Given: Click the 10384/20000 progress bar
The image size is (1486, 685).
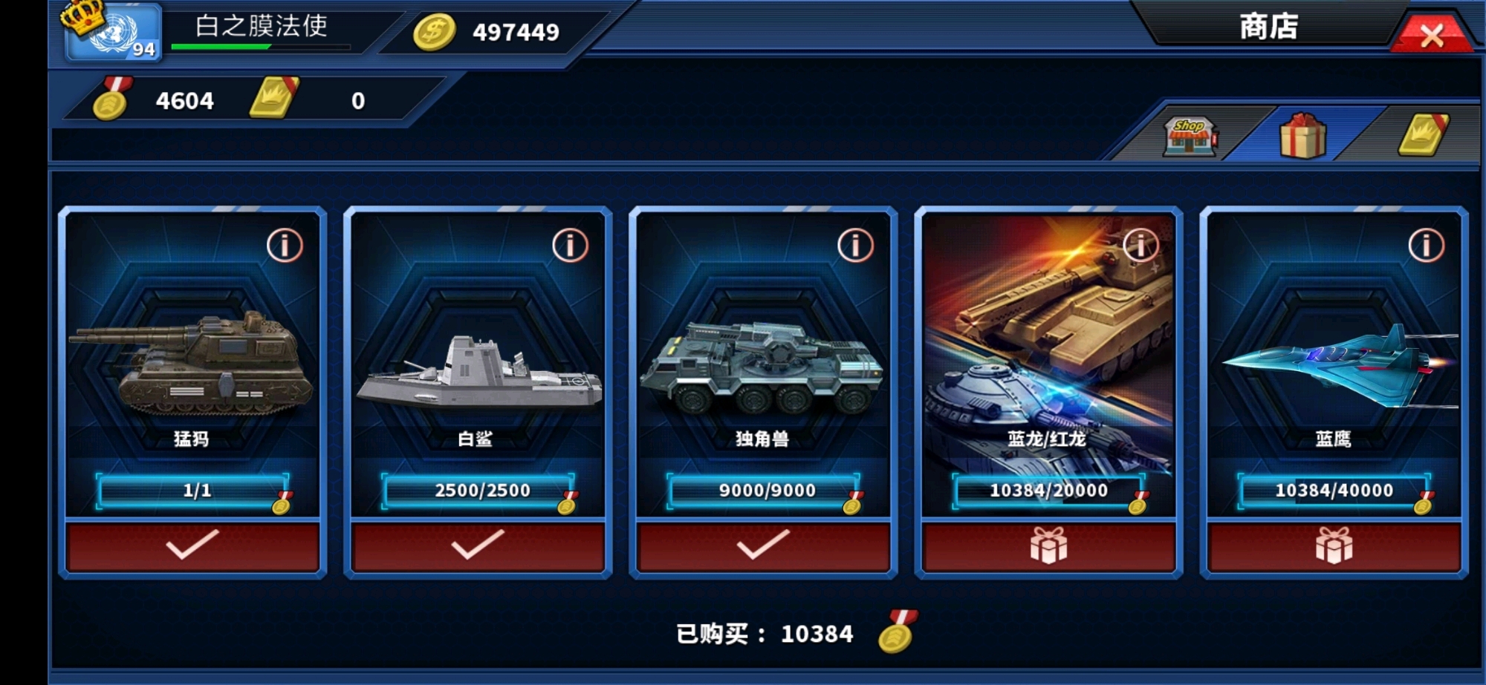Looking at the screenshot, I should 1048,491.
